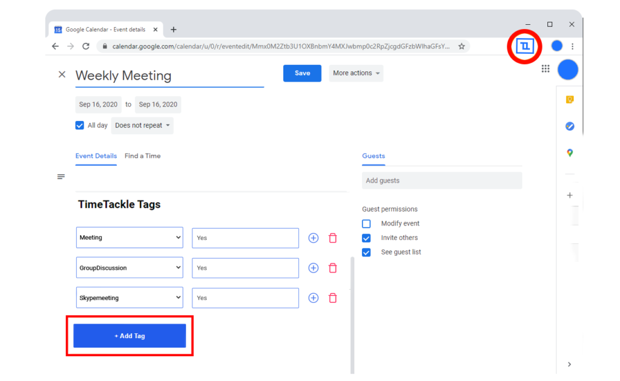Expand the More actions dropdown

click(x=356, y=73)
